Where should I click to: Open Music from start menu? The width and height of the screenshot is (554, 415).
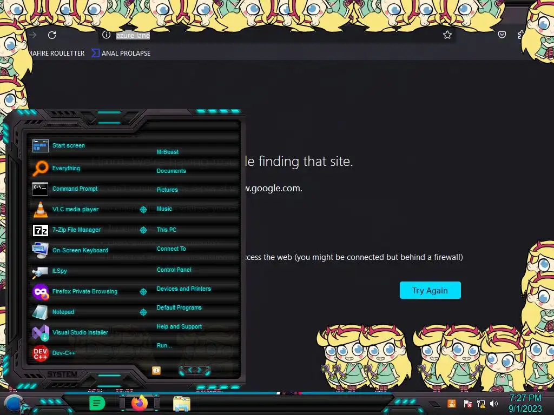(164, 209)
